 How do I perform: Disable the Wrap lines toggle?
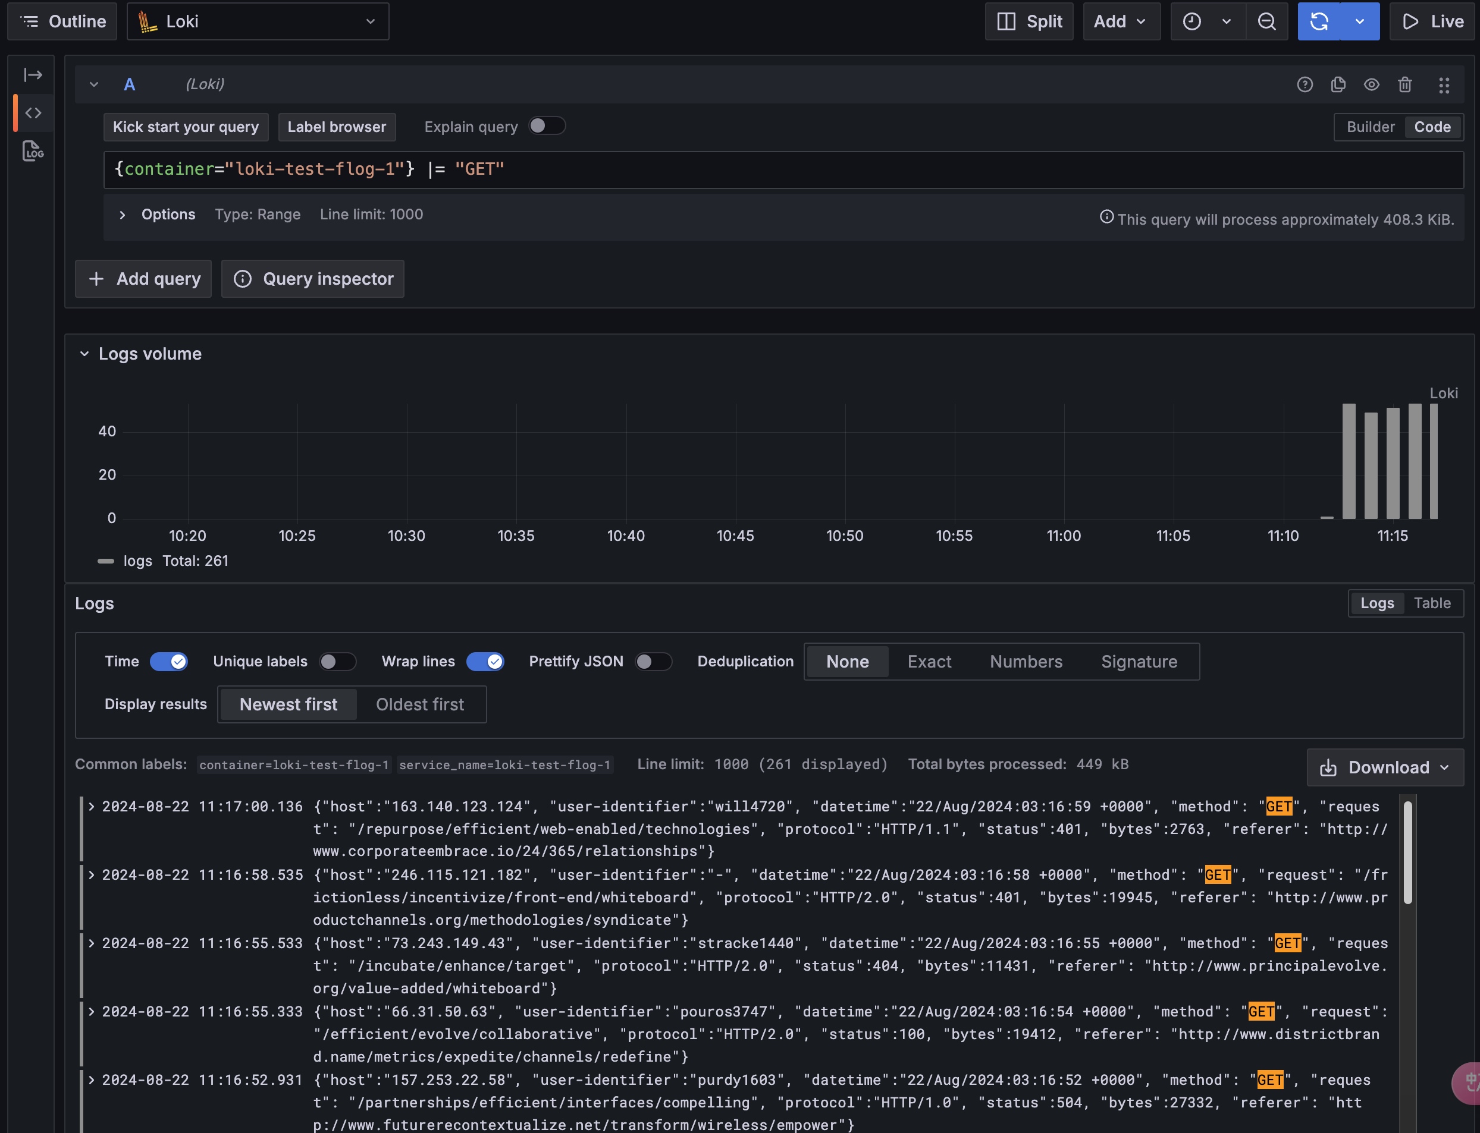[x=485, y=661]
